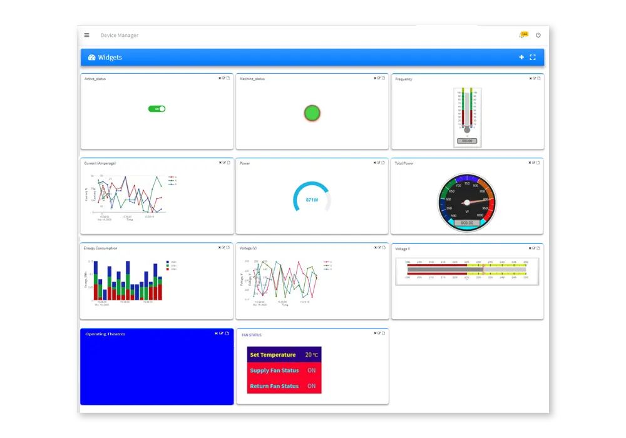Open the sidebar with the hamburger menu icon

86,35
